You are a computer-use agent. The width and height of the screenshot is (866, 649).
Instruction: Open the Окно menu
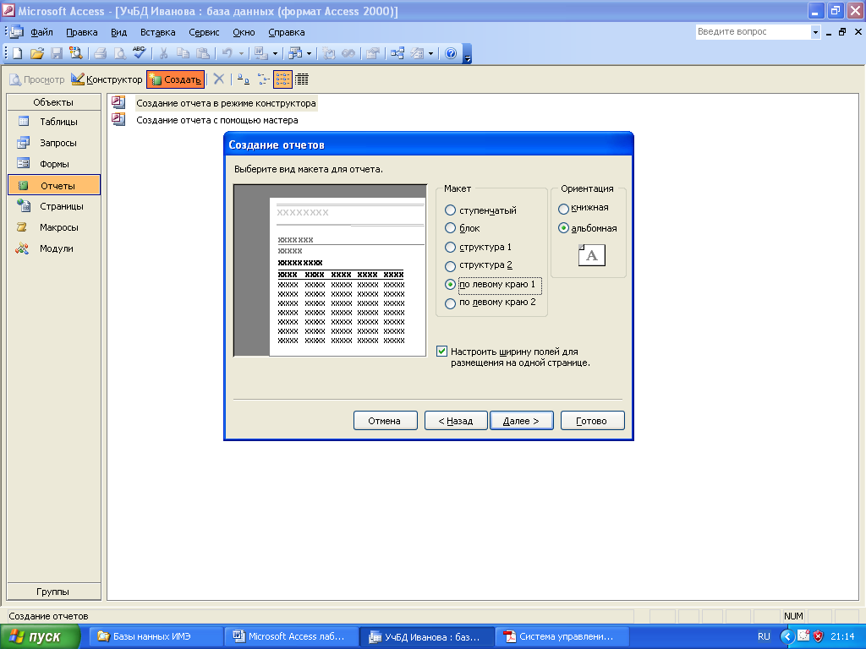pyautogui.click(x=244, y=32)
